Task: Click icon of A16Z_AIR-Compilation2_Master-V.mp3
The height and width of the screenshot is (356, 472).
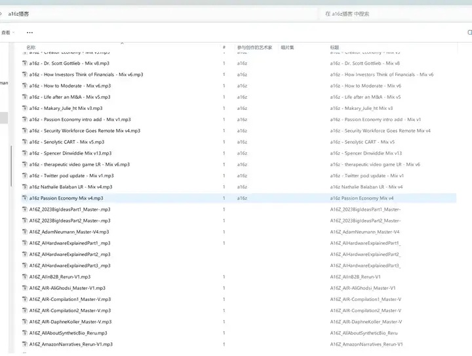Action: pos(25,310)
